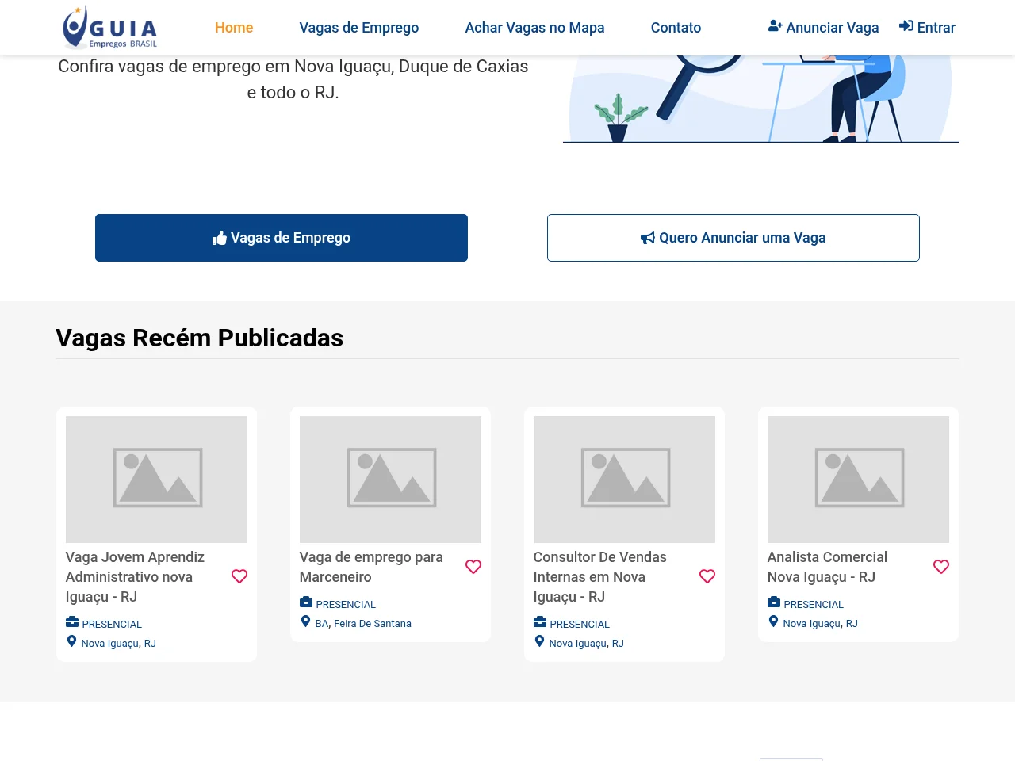Open the Contato page
Screen dimensions: 1015x761
coord(676,28)
